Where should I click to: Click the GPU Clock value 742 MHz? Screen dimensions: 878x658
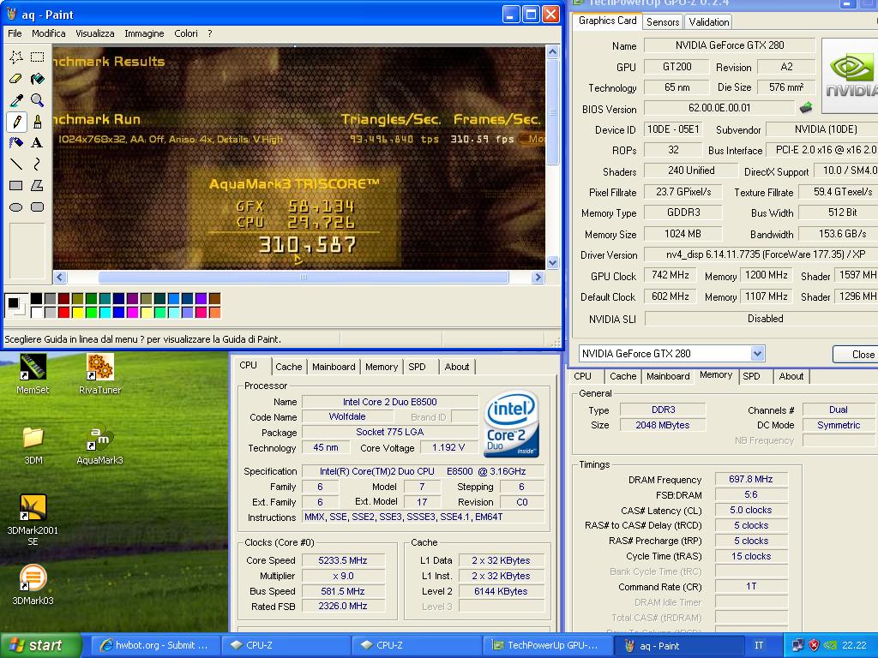(671, 275)
